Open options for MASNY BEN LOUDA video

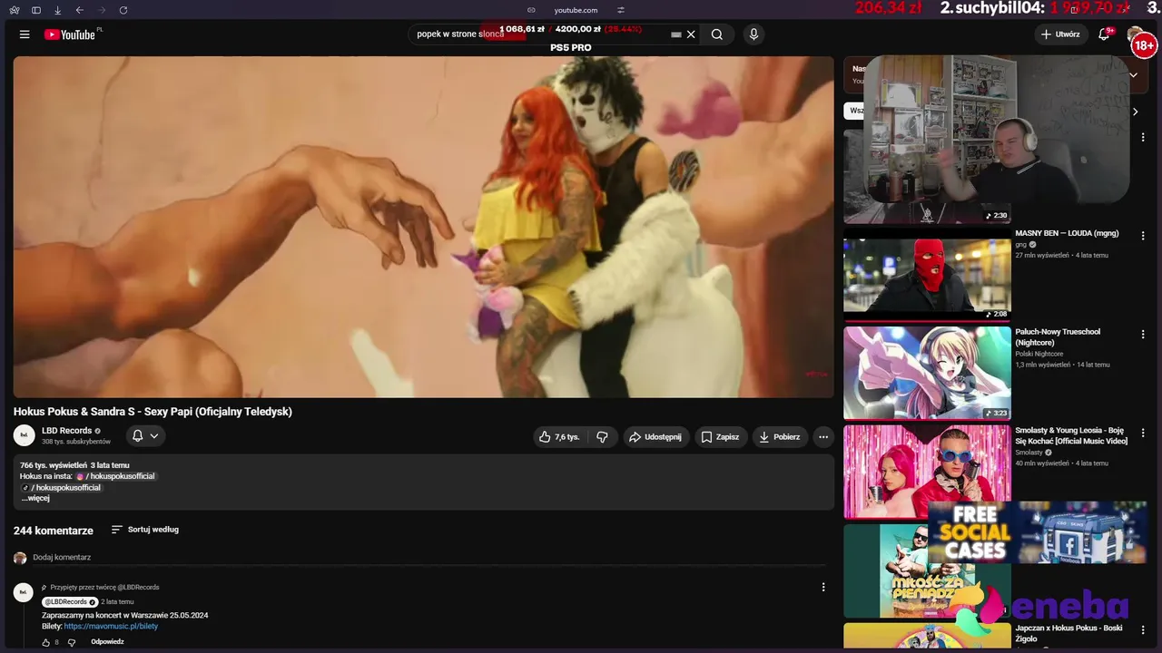pyautogui.click(x=1143, y=236)
